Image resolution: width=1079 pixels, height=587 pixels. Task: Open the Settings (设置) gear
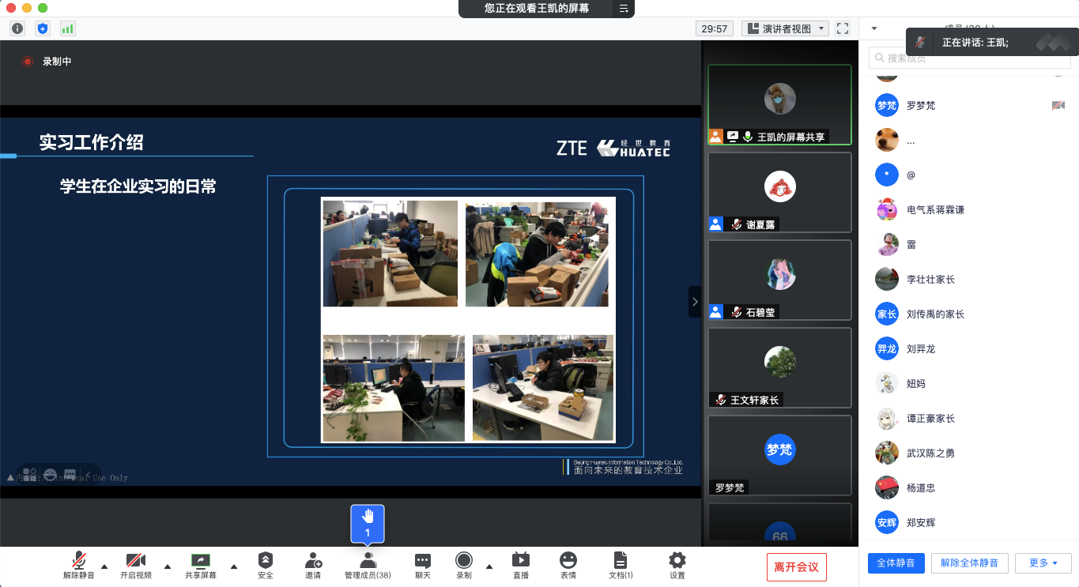point(677,565)
